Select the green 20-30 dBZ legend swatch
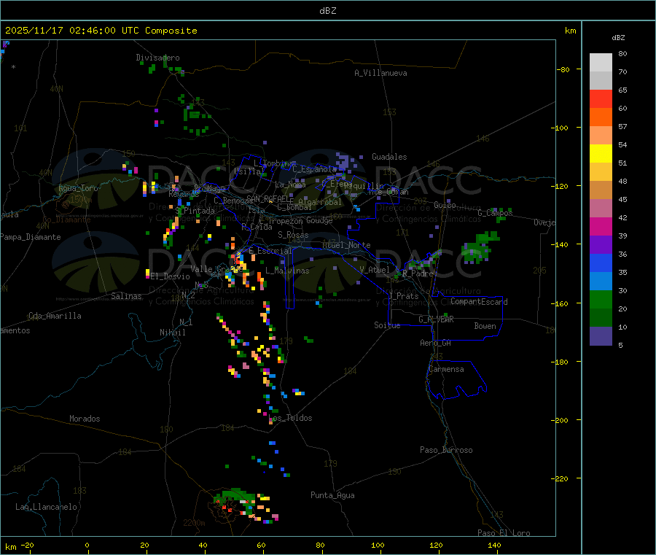The height and width of the screenshot is (555, 656). (x=601, y=300)
